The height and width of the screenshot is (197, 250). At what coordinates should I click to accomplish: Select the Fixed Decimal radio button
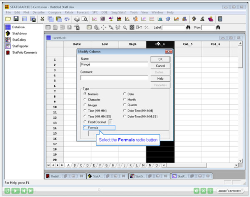(x=85, y=122)
